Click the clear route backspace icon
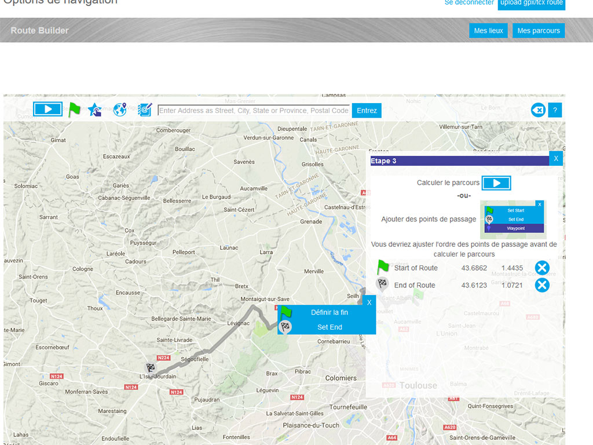This screenshot has width=593, height=445. (538, 110)
